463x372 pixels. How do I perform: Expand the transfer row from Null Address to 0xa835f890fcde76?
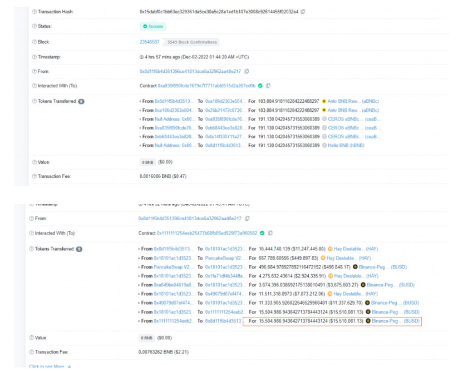tap(140, 119)
